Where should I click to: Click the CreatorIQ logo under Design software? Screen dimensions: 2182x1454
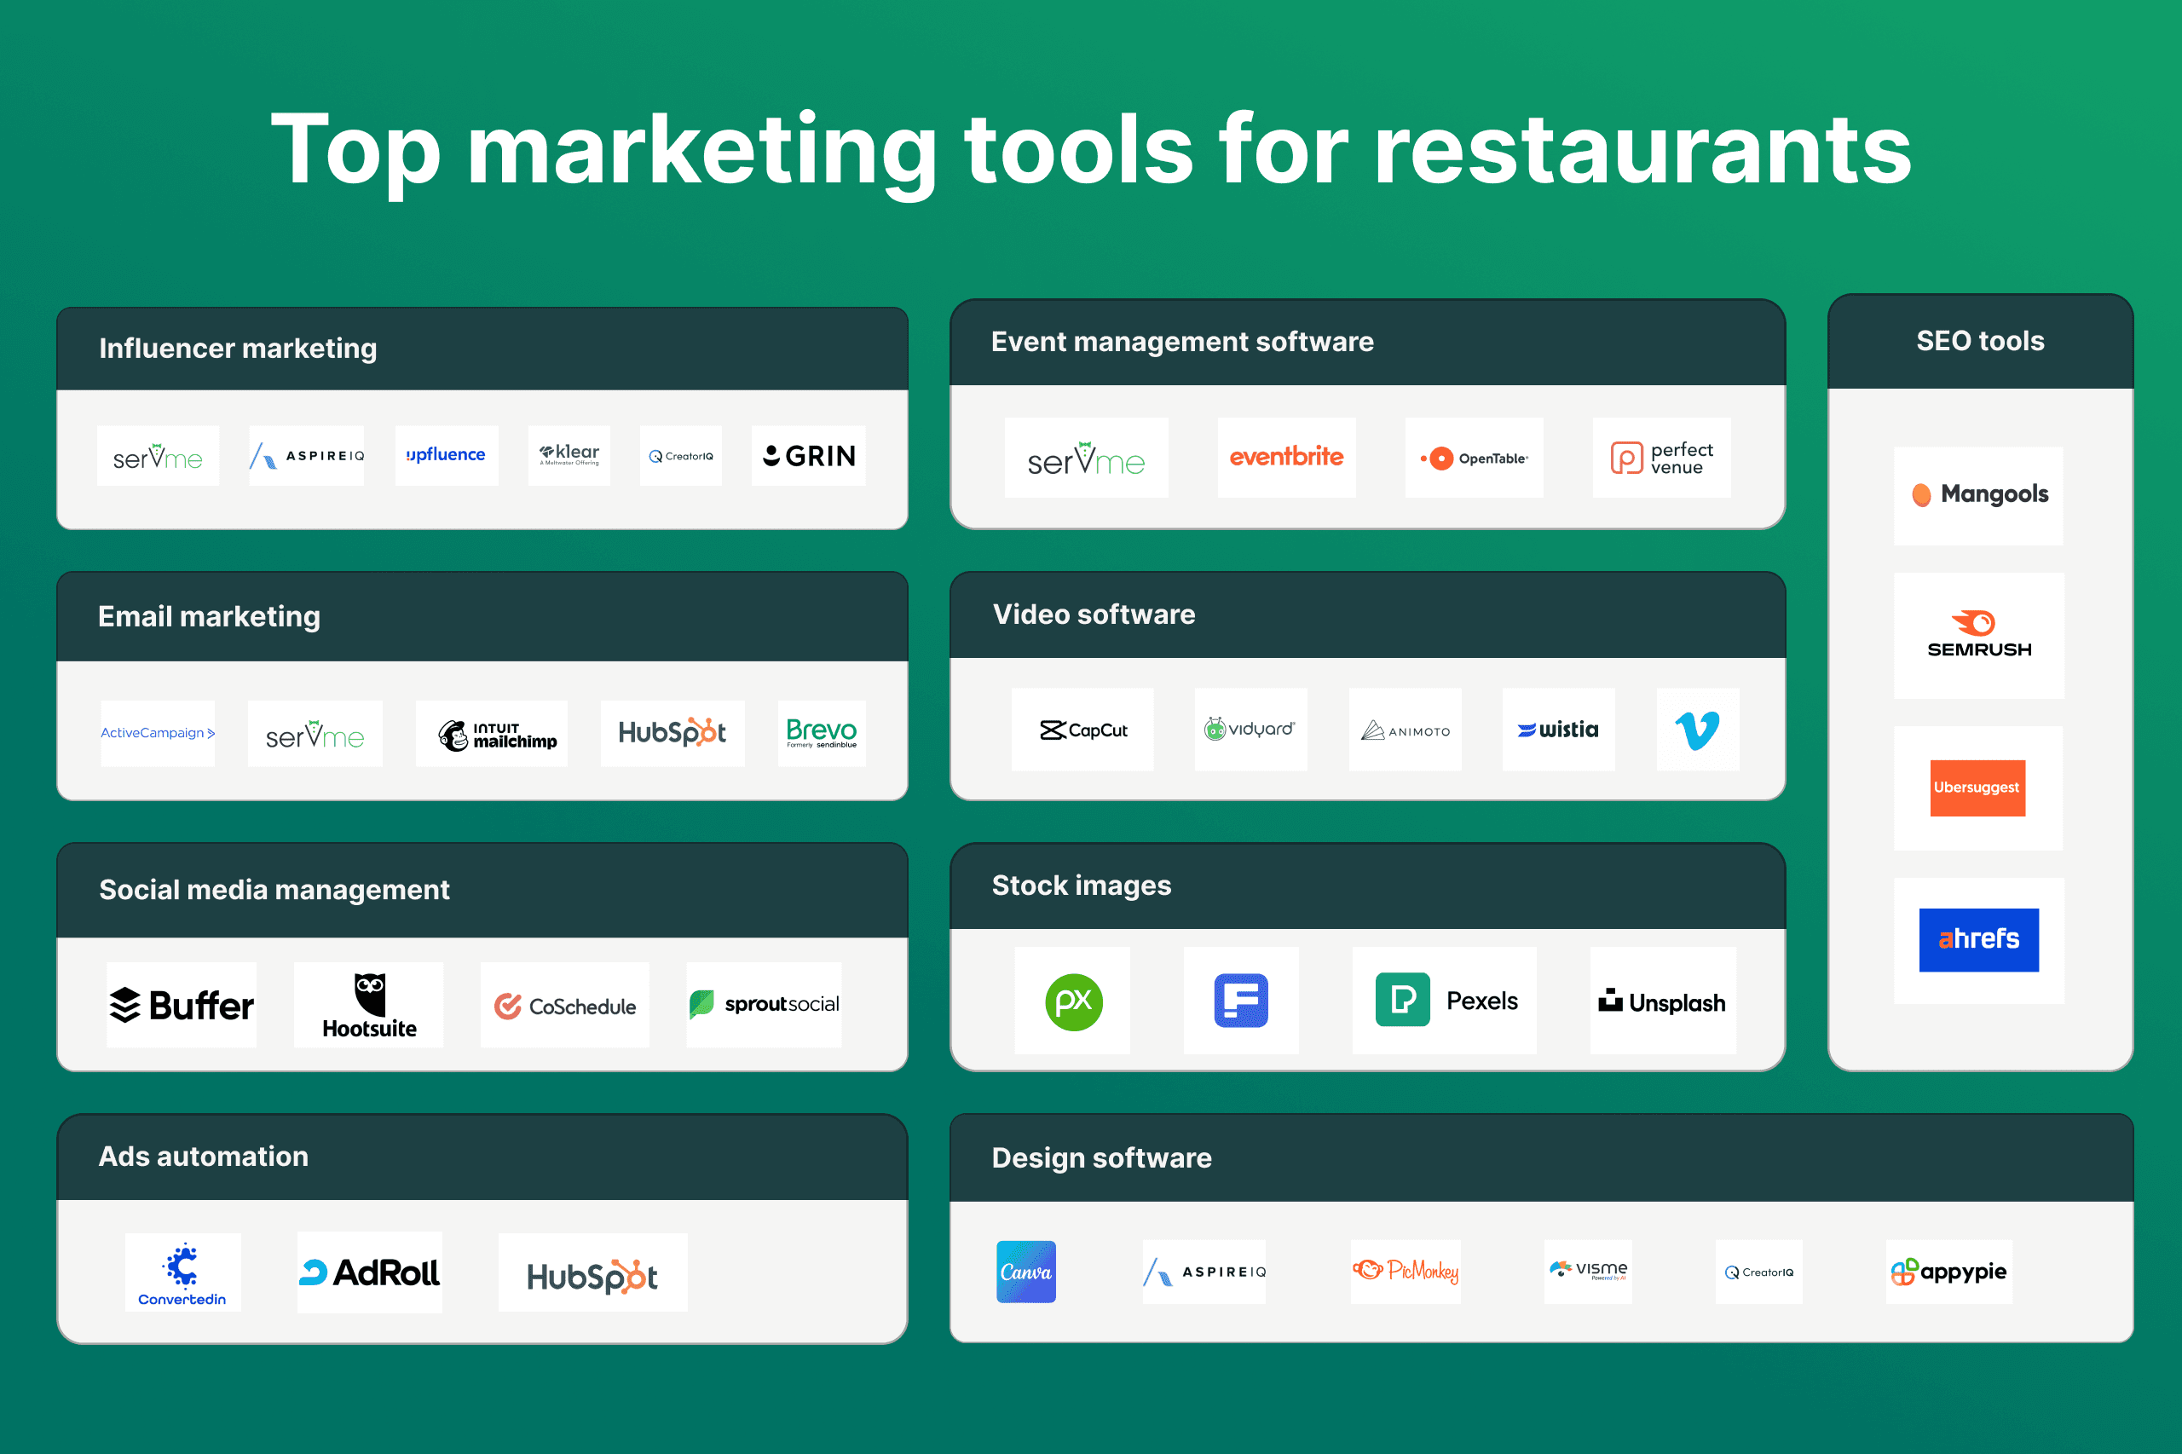click(x=1759, y=1272)
